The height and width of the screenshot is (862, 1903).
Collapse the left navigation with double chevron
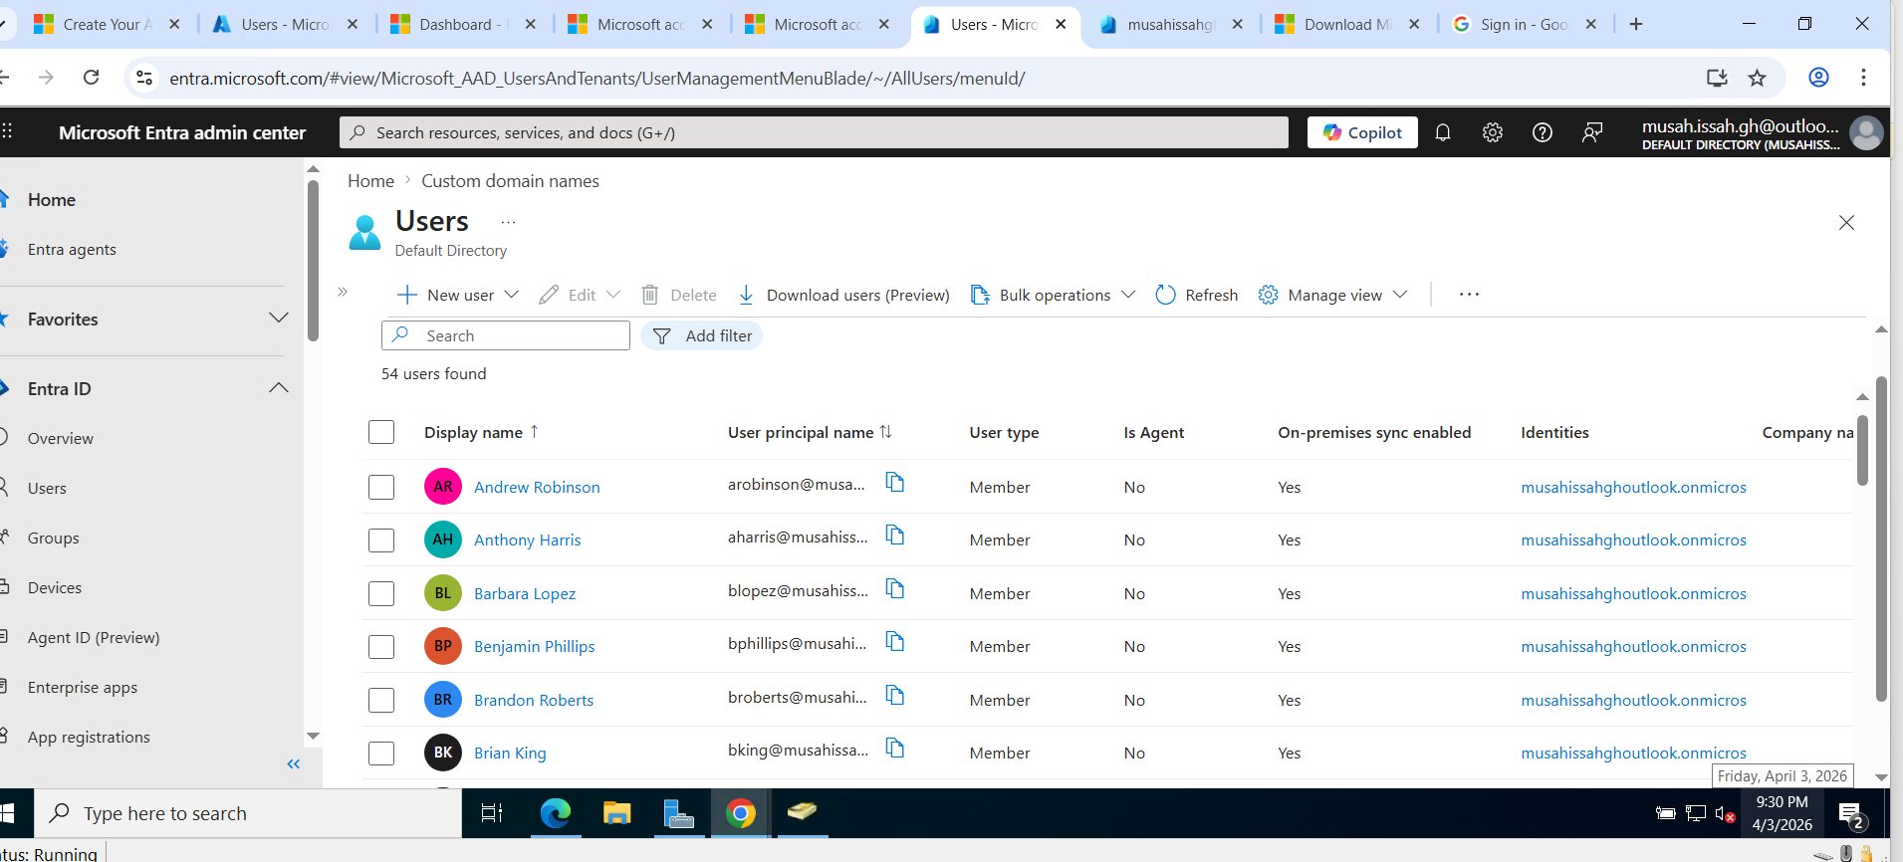[x=294, y=763]
